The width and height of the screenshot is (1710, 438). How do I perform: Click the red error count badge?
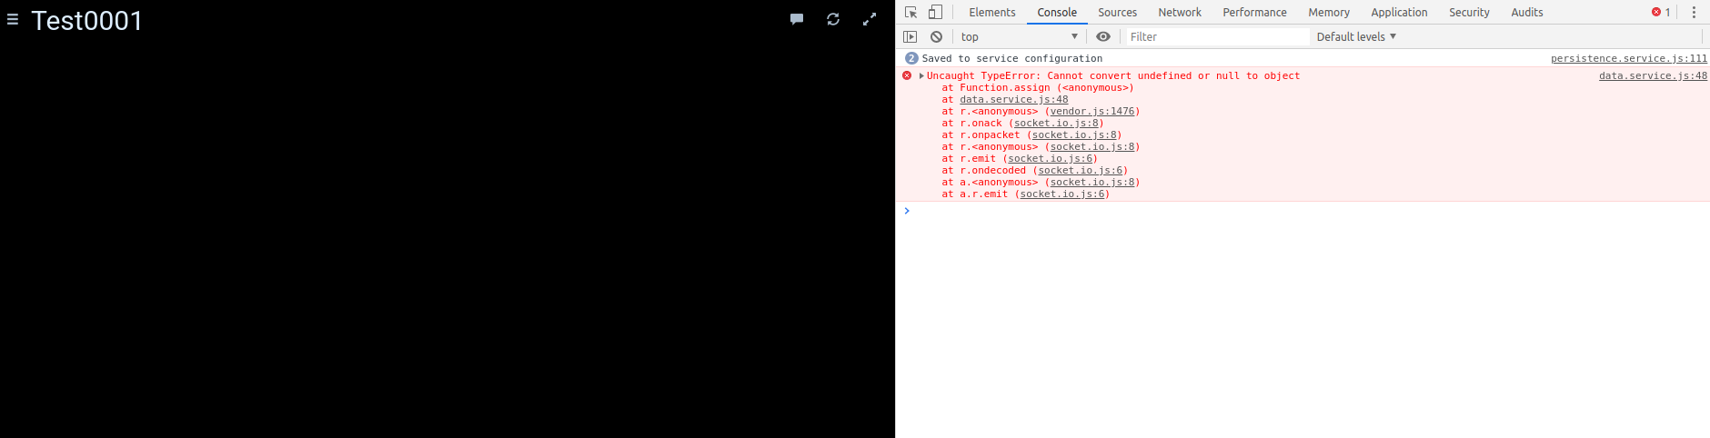point(1661,12)
